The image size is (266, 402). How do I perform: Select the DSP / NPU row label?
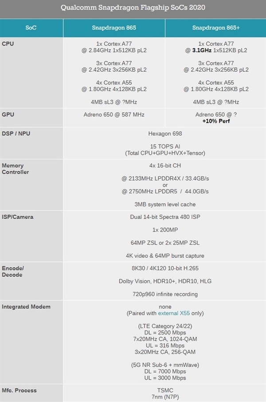[x=16, y=134]
